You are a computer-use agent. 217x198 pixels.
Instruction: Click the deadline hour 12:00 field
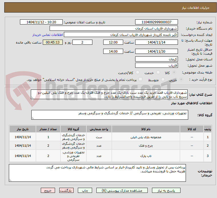113,42
